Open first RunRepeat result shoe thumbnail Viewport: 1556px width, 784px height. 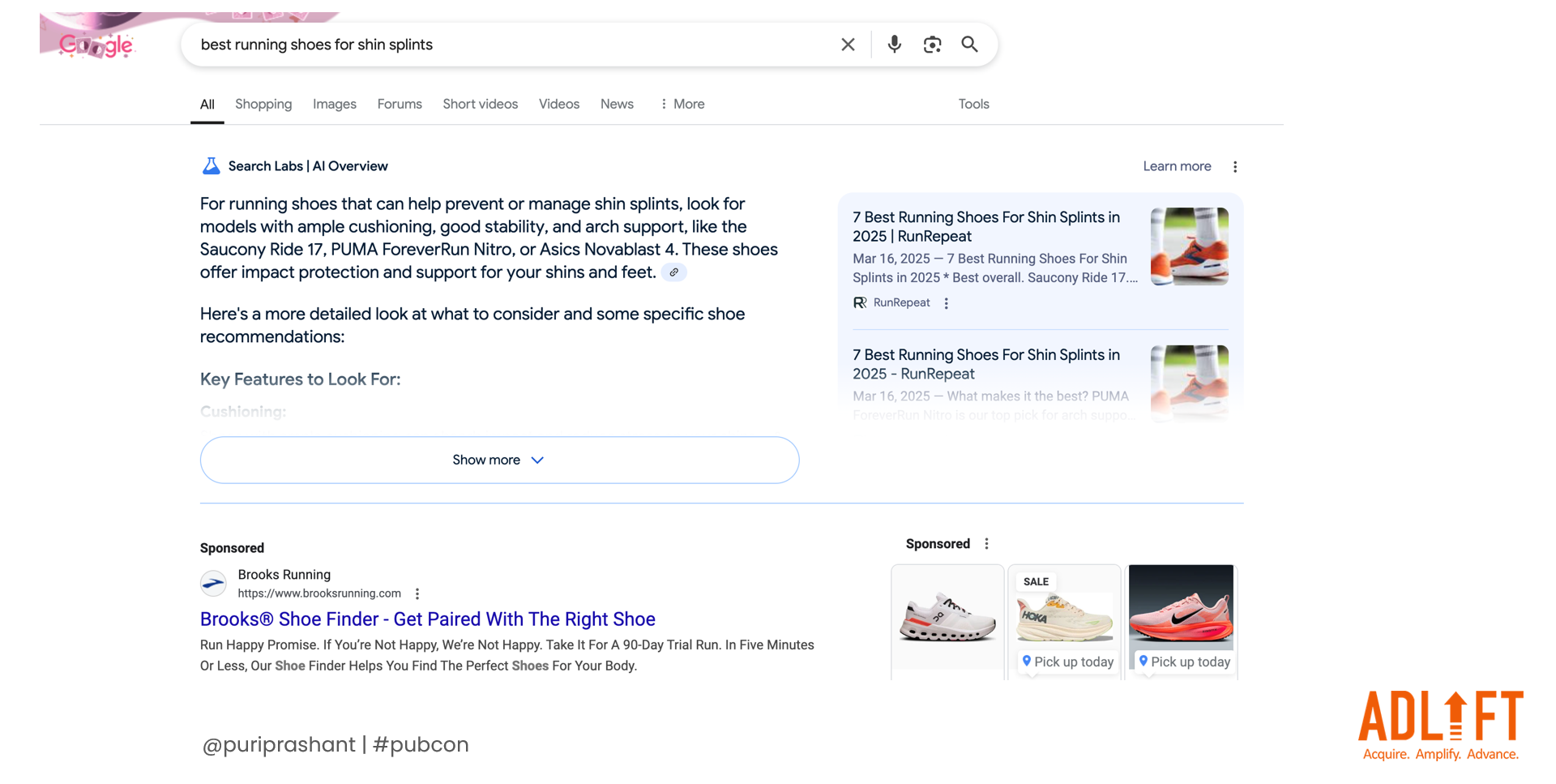point(1190,246)
